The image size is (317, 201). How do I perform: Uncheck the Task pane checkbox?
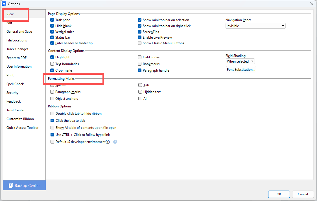pos(52,20)
